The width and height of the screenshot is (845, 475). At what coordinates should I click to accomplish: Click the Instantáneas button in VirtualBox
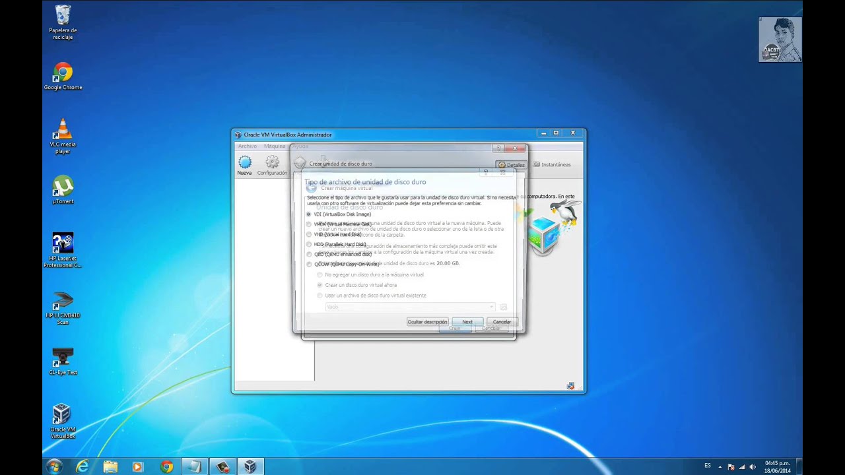click(552, 165)
